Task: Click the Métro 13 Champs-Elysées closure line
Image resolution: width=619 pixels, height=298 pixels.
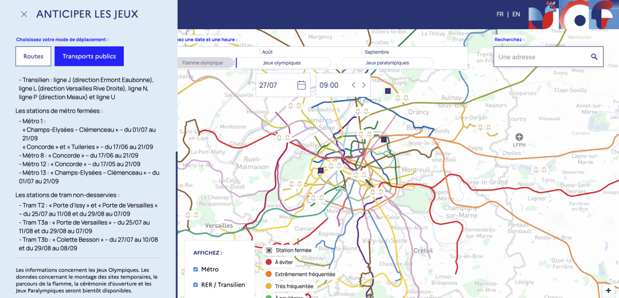Action: pos(89,177)
